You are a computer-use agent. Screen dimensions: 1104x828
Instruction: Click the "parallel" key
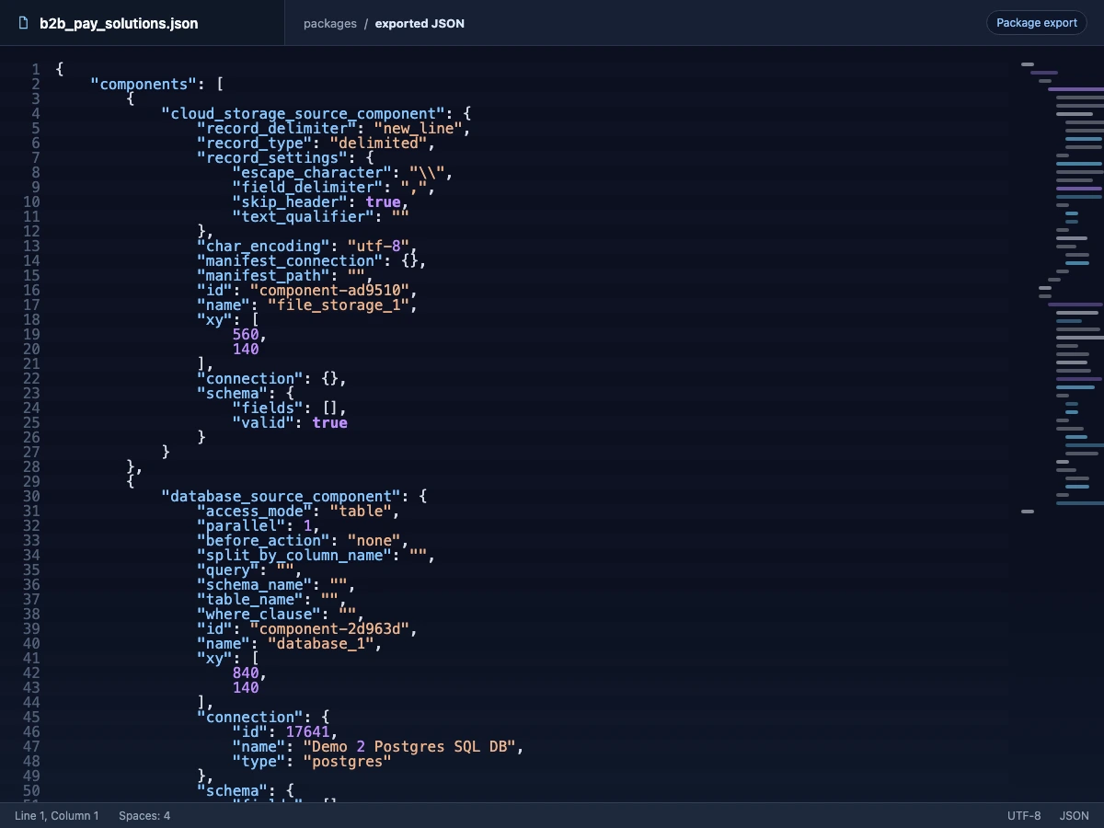[x=241, y=525]
